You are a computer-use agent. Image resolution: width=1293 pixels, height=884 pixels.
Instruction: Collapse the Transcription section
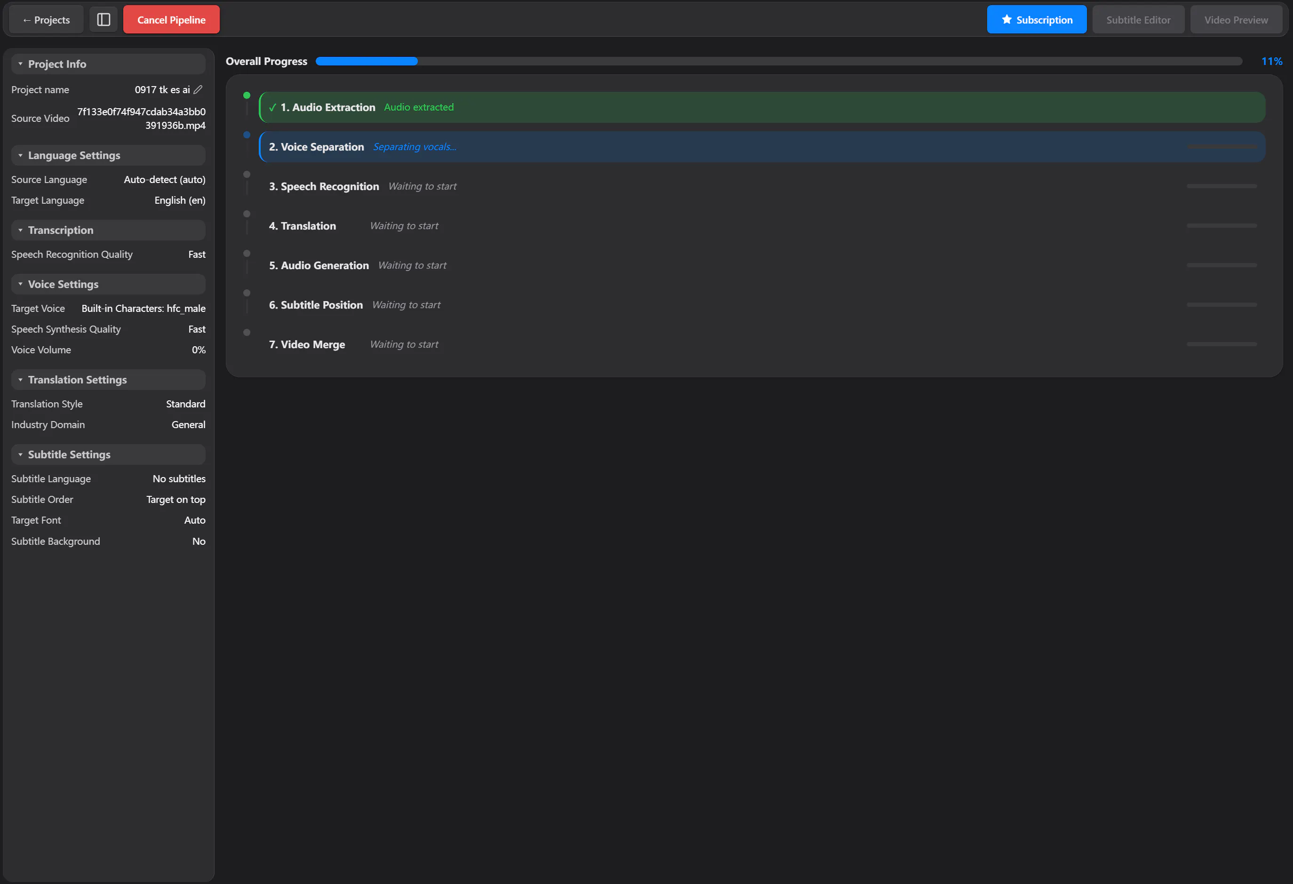[108, 230]
